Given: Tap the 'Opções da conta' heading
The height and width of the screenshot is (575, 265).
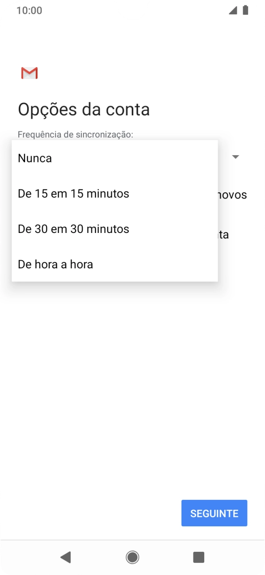Looking at the screenshot, I should point(84,109).
